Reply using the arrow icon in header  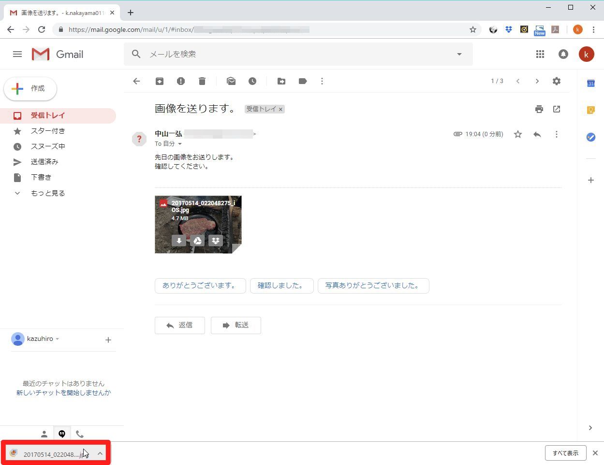[x=537, y=134]
